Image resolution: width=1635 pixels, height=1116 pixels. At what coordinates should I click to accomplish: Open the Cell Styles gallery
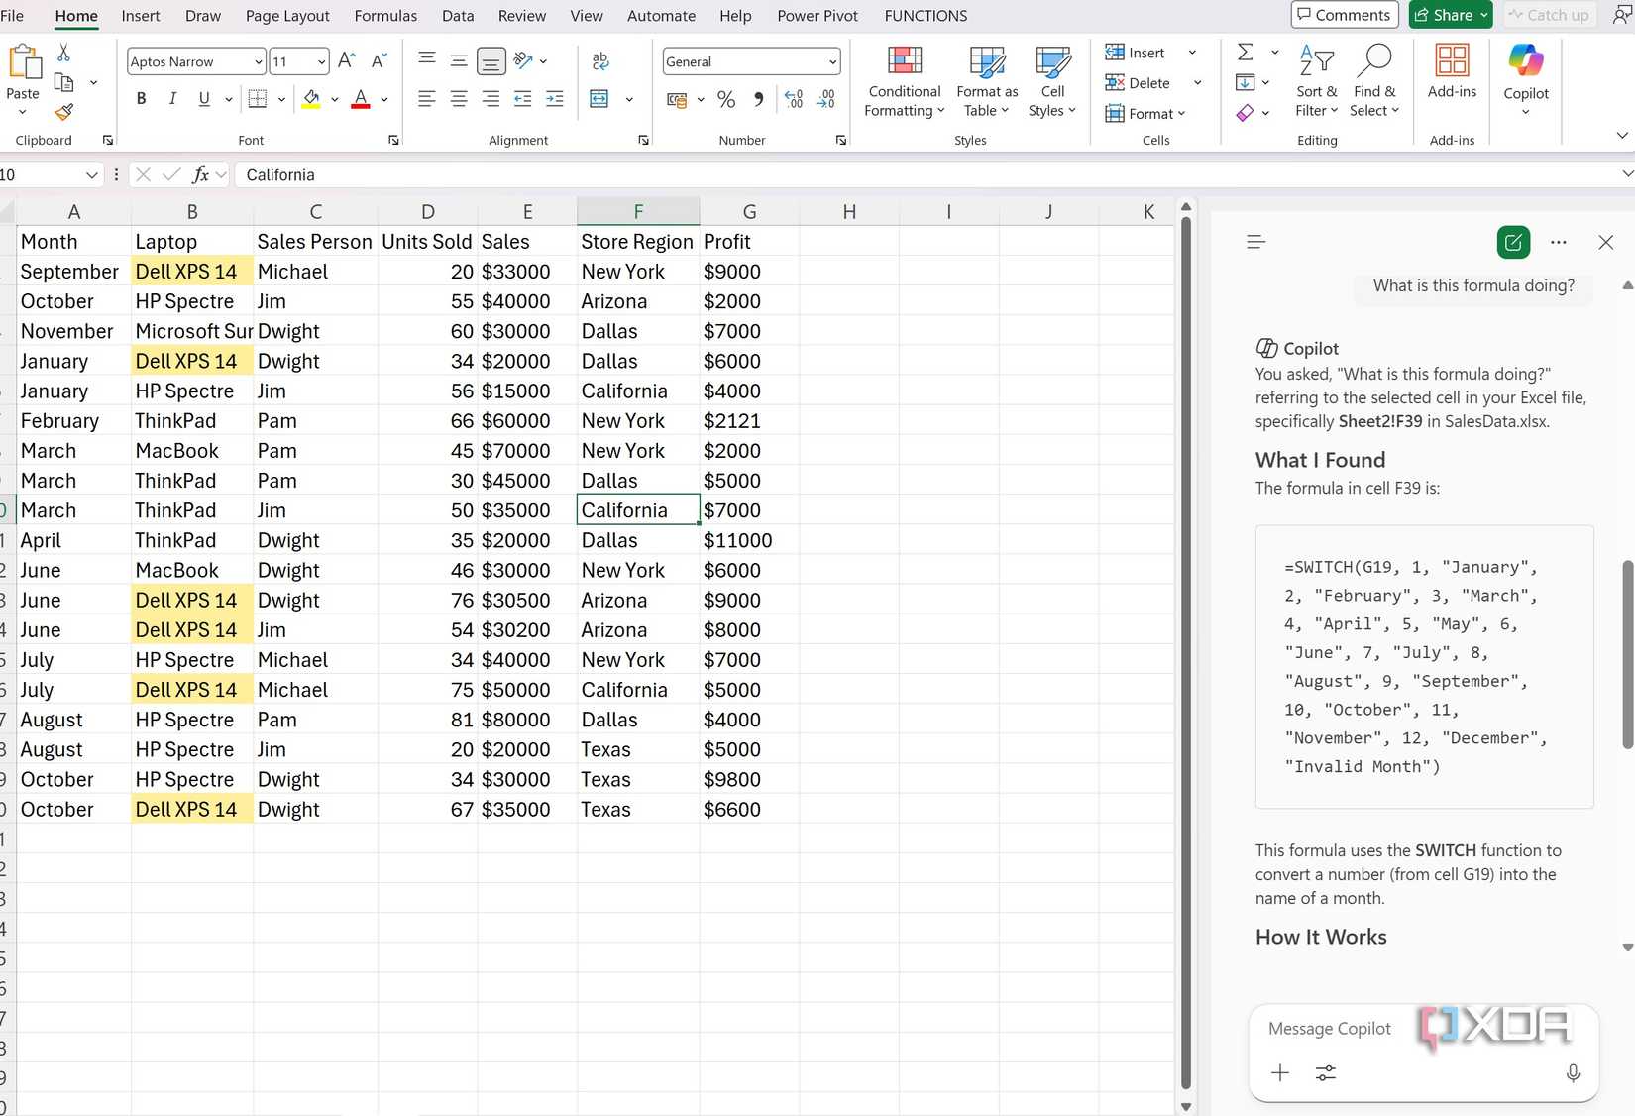(1050, 81)
